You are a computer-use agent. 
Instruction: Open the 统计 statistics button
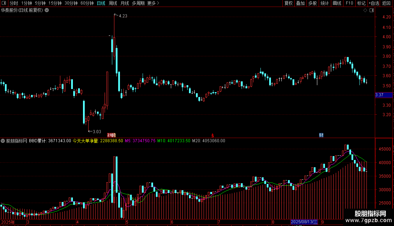(325, 3)
